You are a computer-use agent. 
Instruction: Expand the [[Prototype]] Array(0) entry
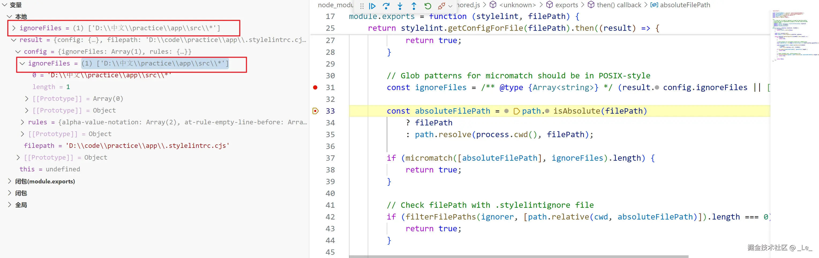[27, 98]
